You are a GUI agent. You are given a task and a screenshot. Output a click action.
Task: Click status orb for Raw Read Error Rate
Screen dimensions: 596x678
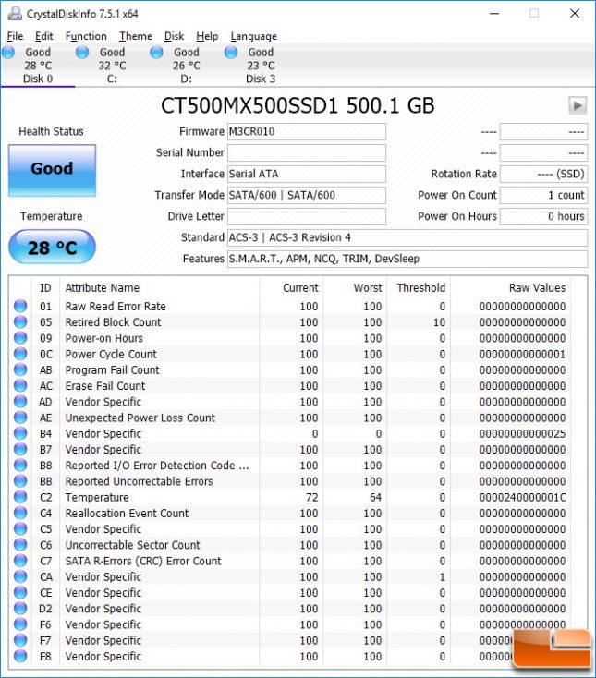point(20,306)
